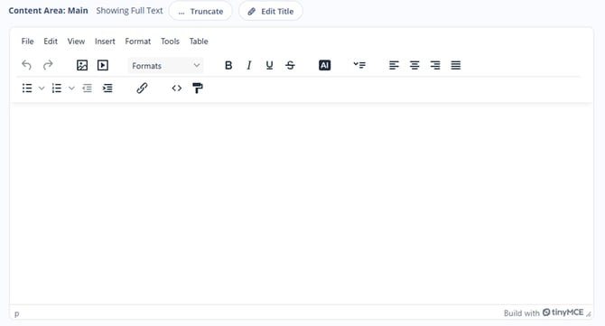Insert an image into the content
This screenshot has width=605, height=326.
(x=82, y=65)
